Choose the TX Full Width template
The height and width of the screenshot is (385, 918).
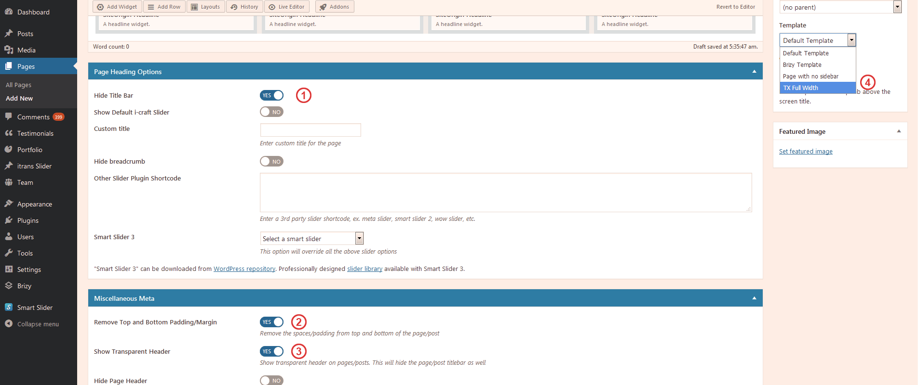[x=818, y=88]
